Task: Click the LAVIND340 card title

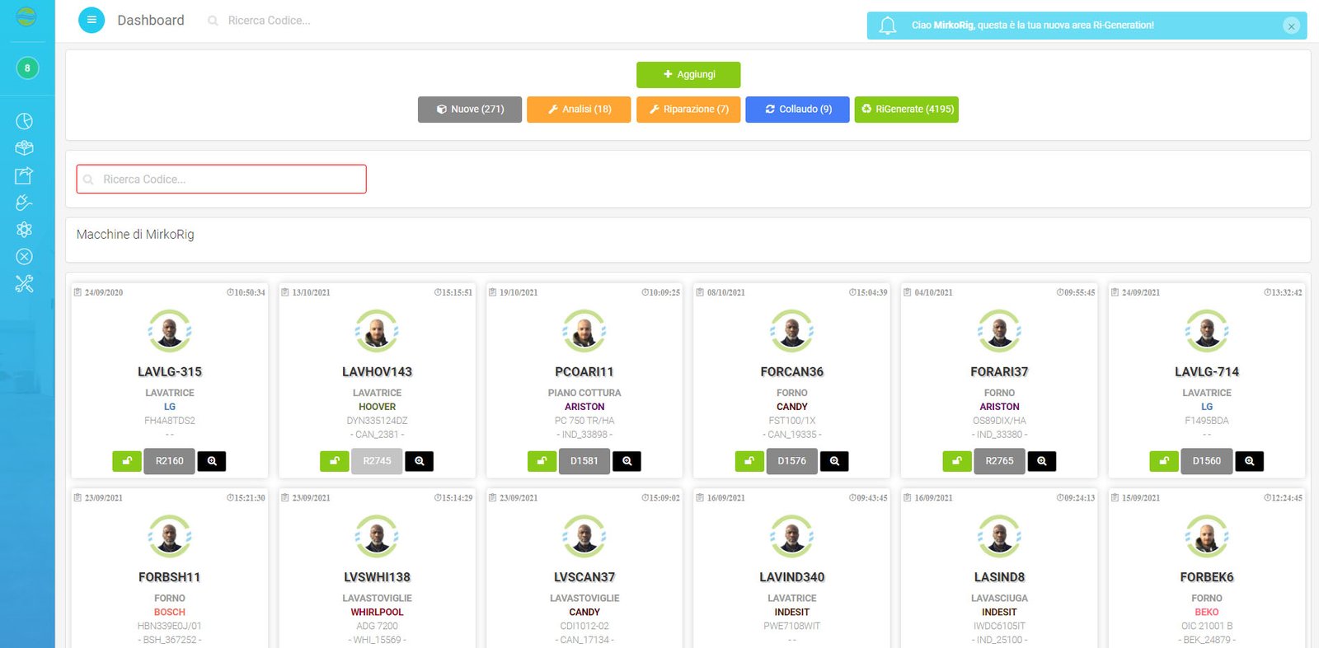Action: (792, 577)
